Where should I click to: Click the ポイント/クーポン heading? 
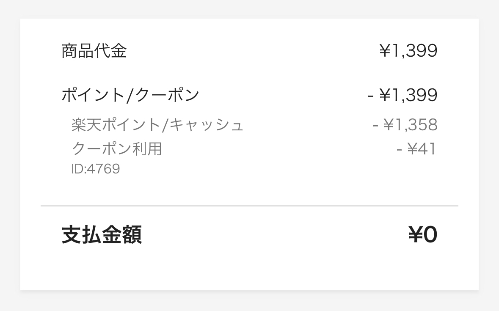coord(130,95)
